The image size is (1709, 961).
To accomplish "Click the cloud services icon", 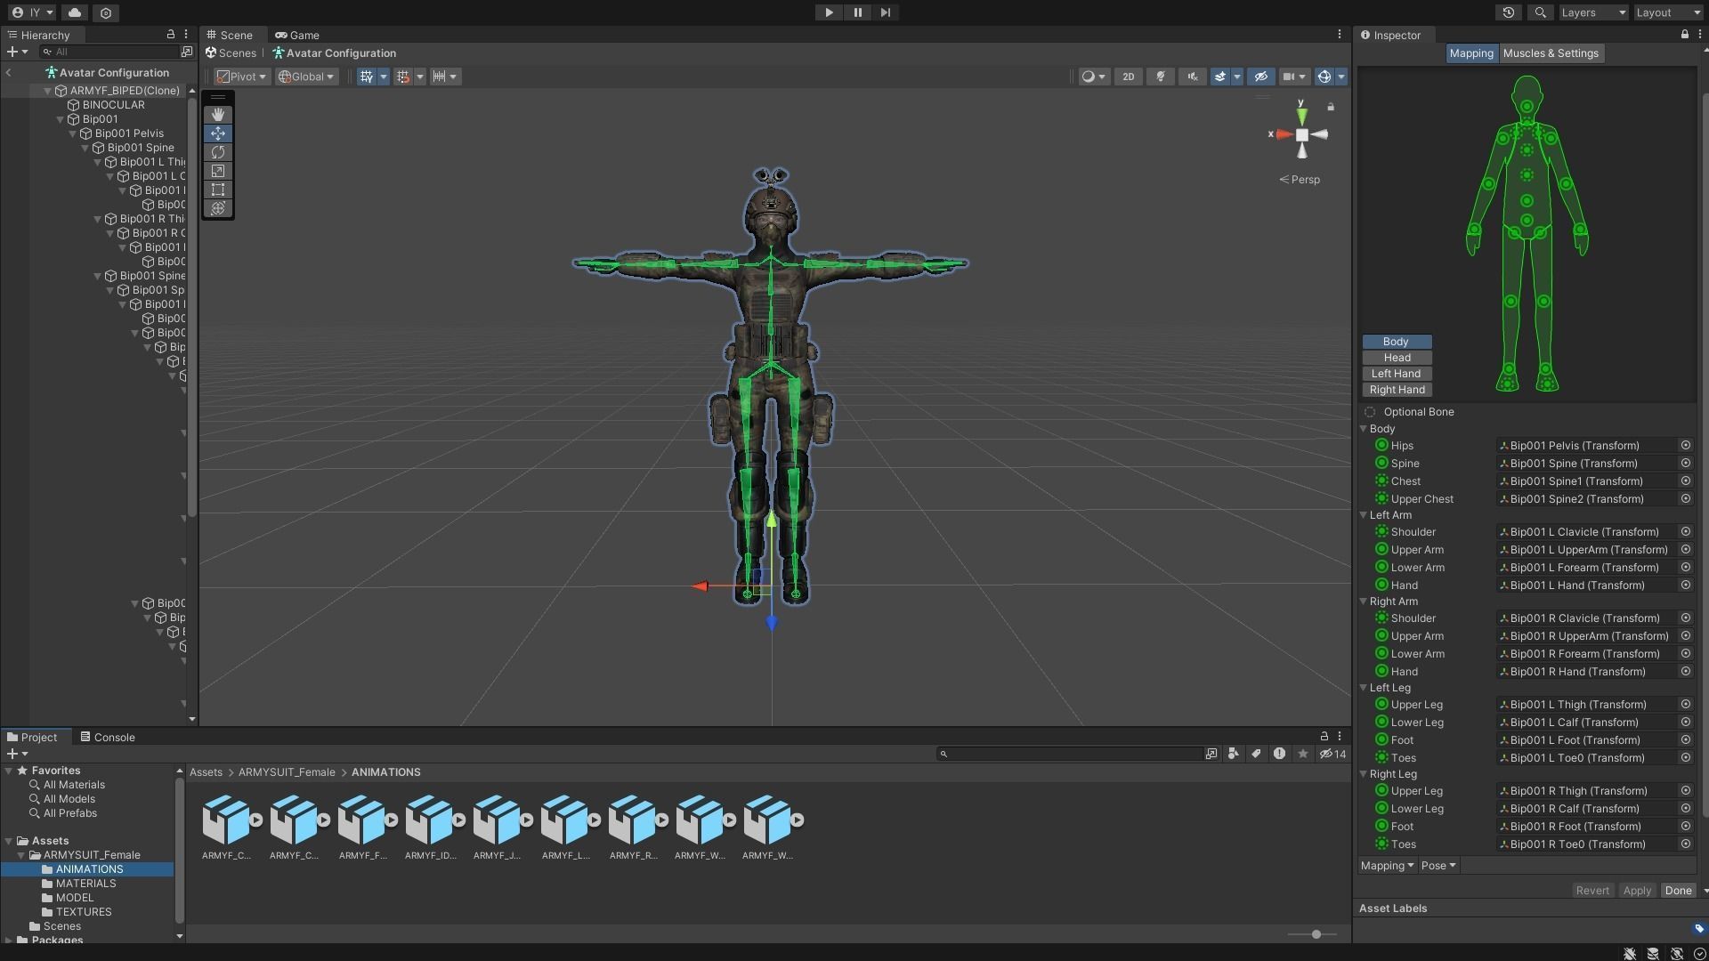I will (x=75, y=12).
